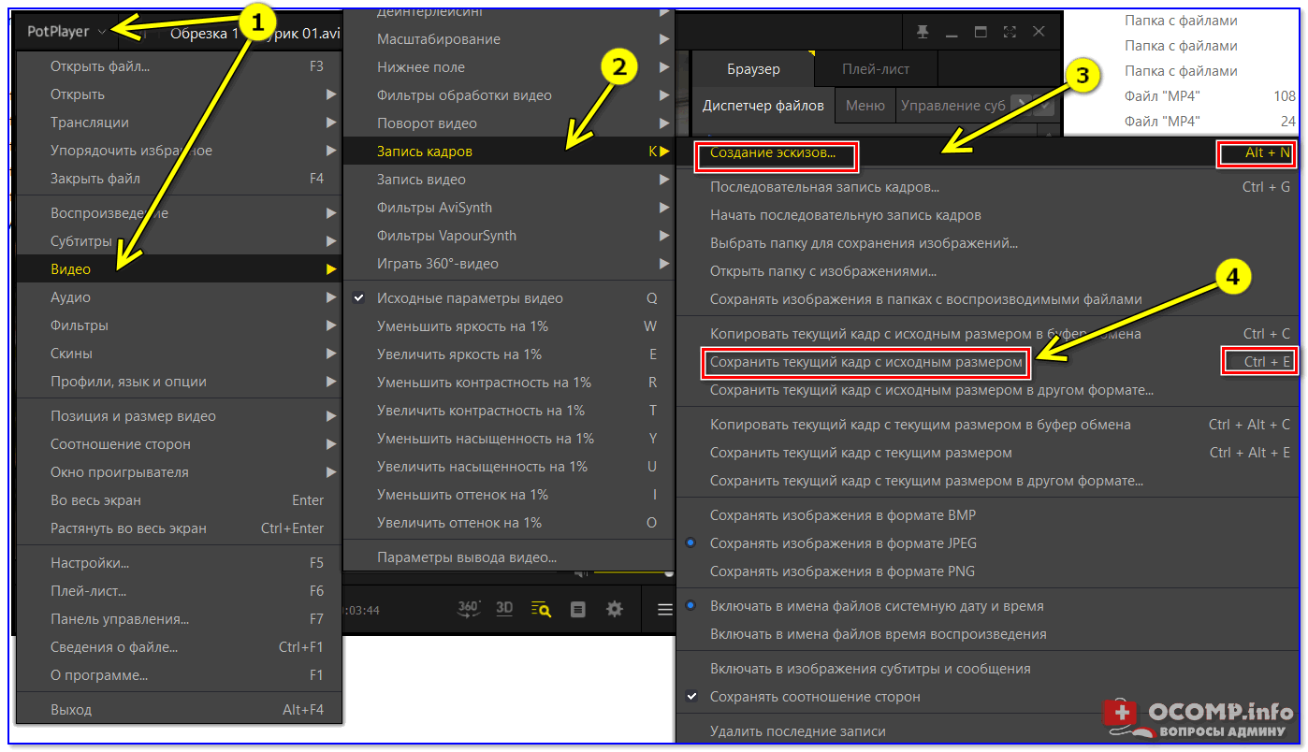Click the yellow playlist search icon
Viewport: 1308px width, 752px height.
[541, 610]
